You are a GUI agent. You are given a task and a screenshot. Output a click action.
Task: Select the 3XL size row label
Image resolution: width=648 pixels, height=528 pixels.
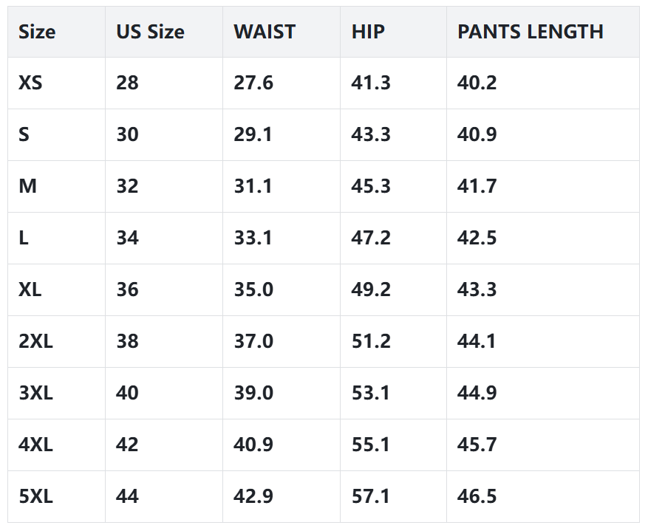tap(35, 393)
